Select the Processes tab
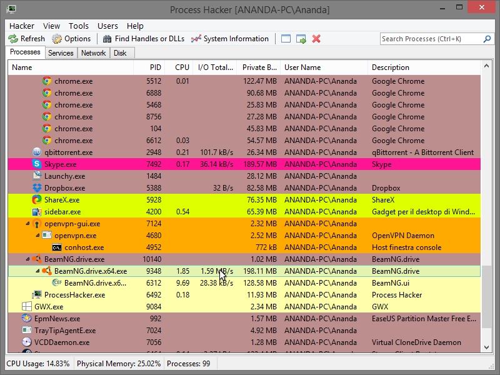 25,52
